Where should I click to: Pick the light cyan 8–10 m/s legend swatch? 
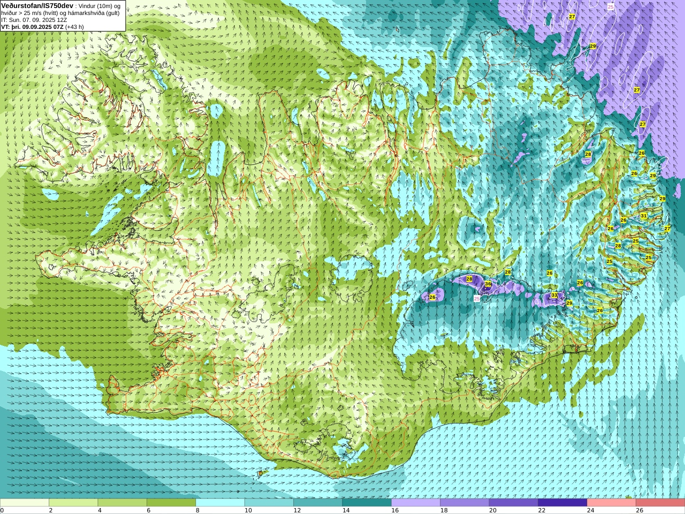coord(220,503)
